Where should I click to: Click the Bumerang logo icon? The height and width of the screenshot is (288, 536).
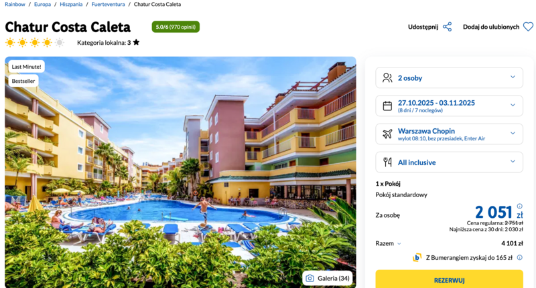[417, 258]
